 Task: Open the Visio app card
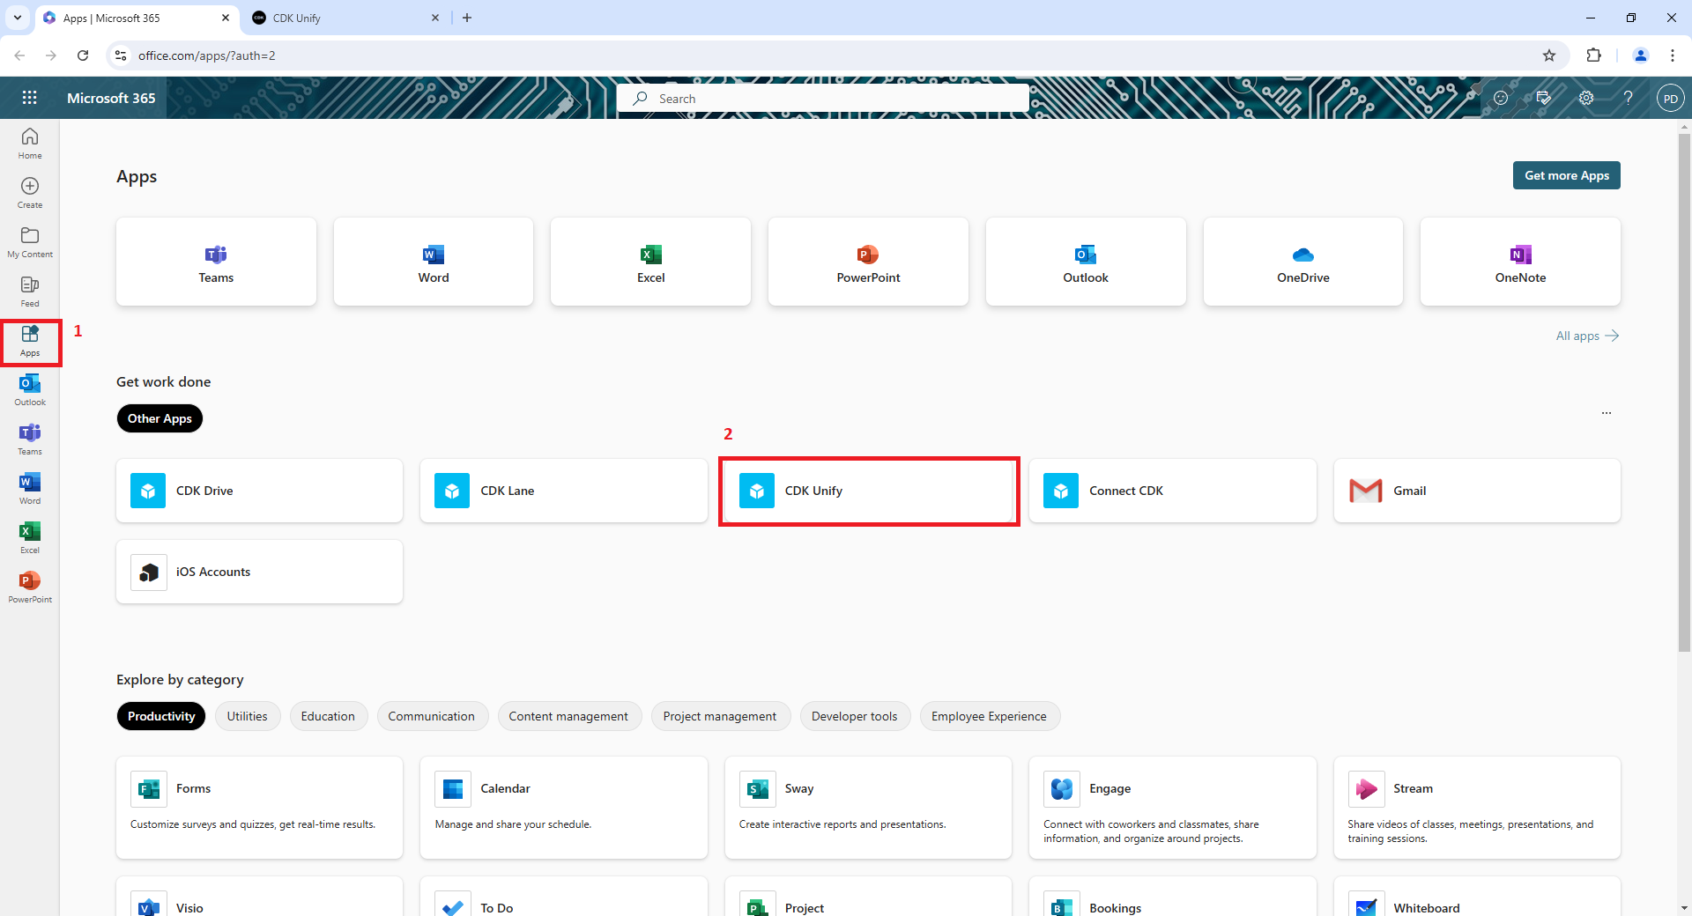(x=259, y=897)
